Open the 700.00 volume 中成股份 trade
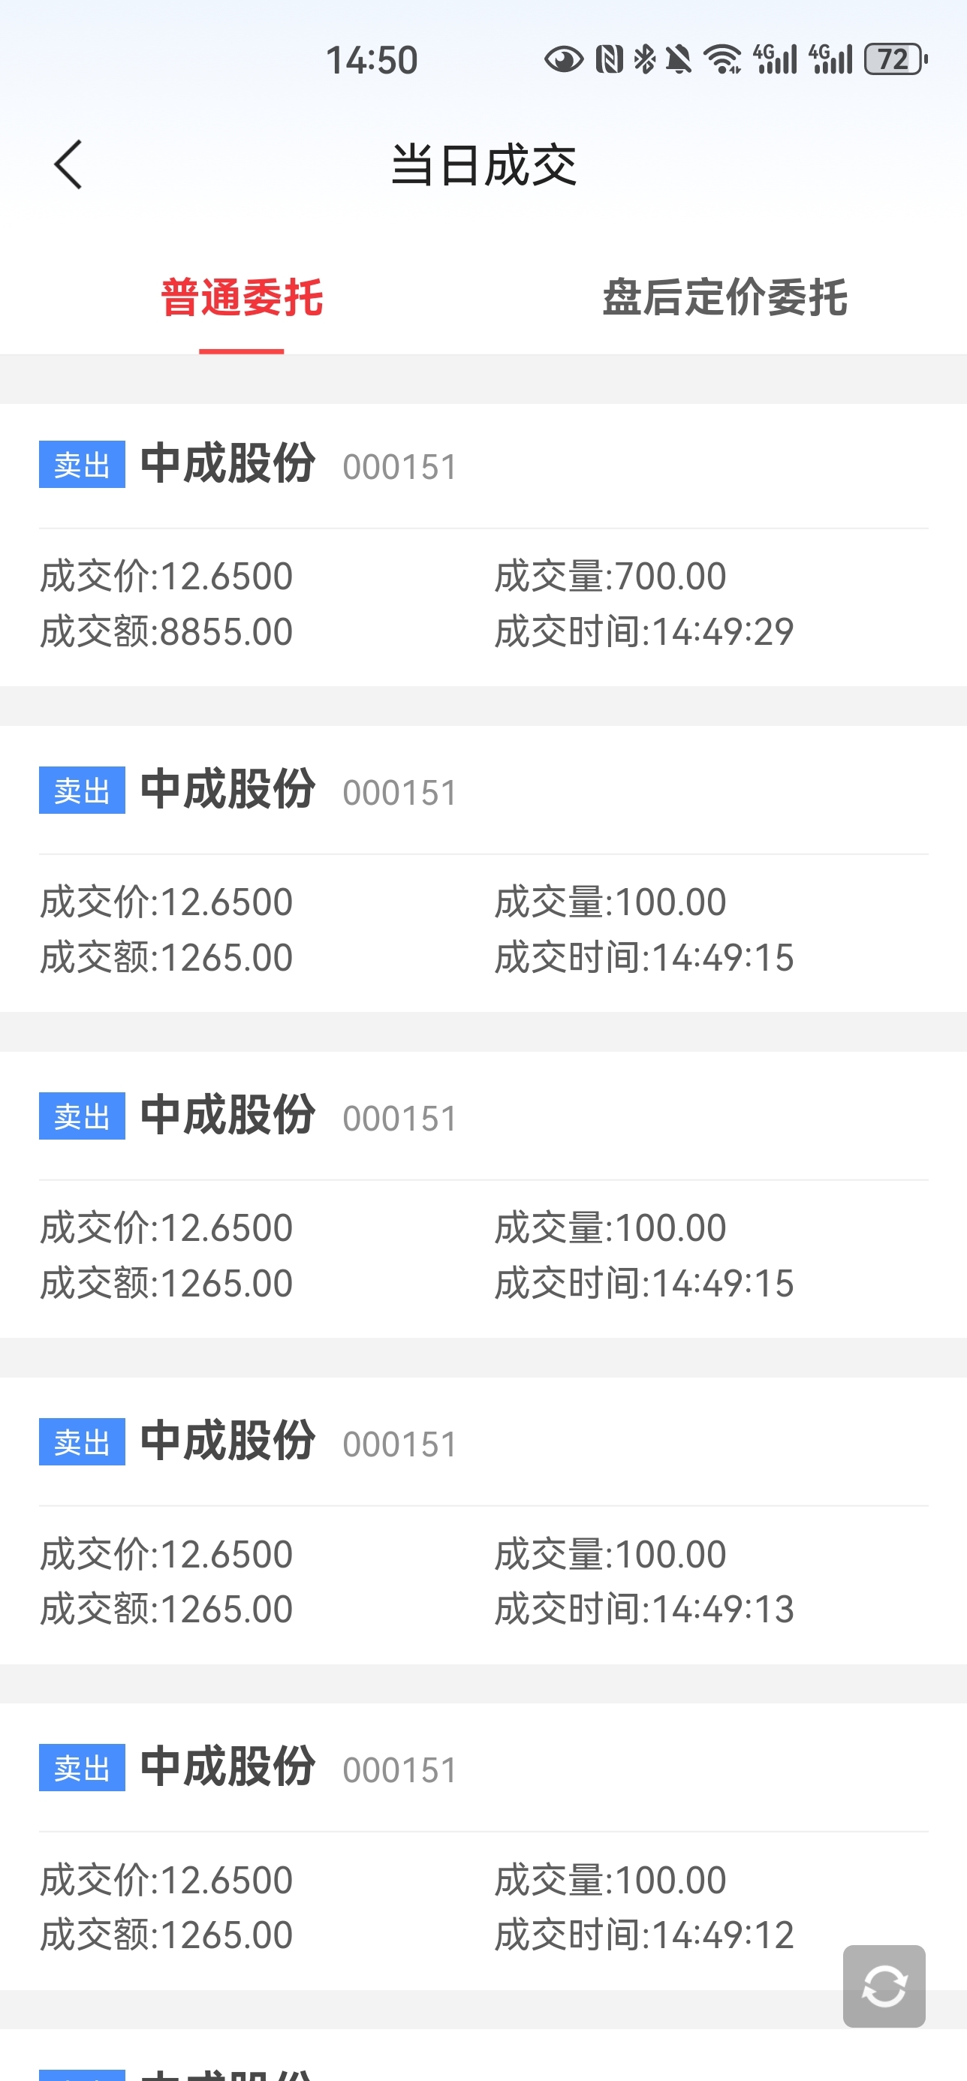 483,544
